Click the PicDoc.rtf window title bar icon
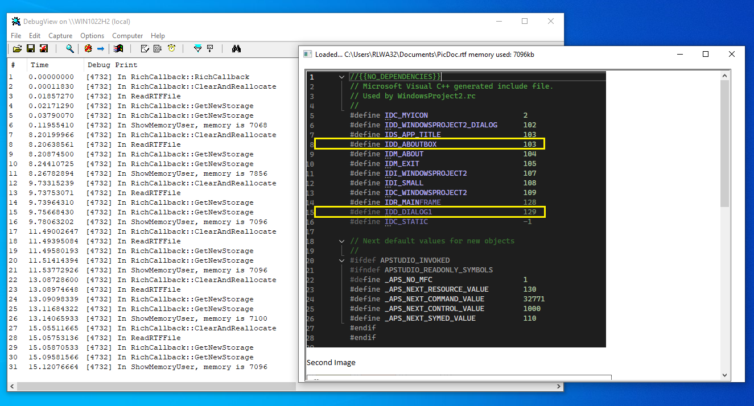The height and width of the screenshot is (406, 754). pyautogui.click(x=307, y=55)
